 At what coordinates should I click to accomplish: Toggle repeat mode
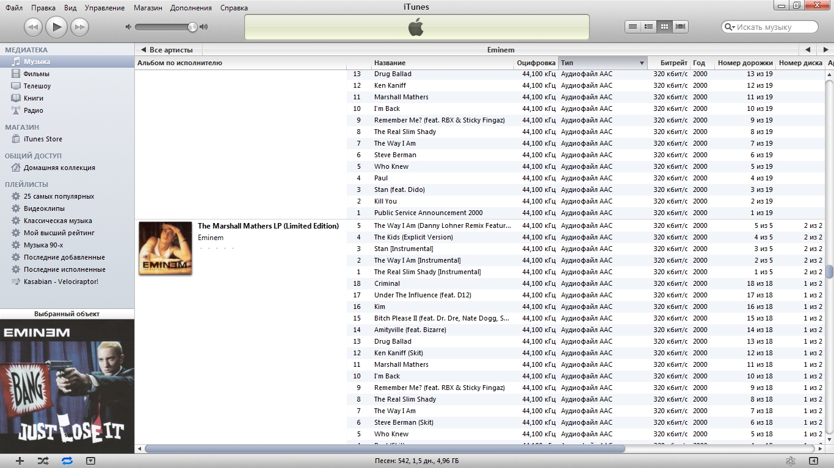pyautogui.click(x=67, y=461)
